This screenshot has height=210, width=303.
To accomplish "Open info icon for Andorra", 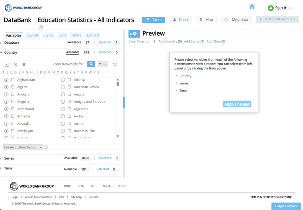I will 6,95.
